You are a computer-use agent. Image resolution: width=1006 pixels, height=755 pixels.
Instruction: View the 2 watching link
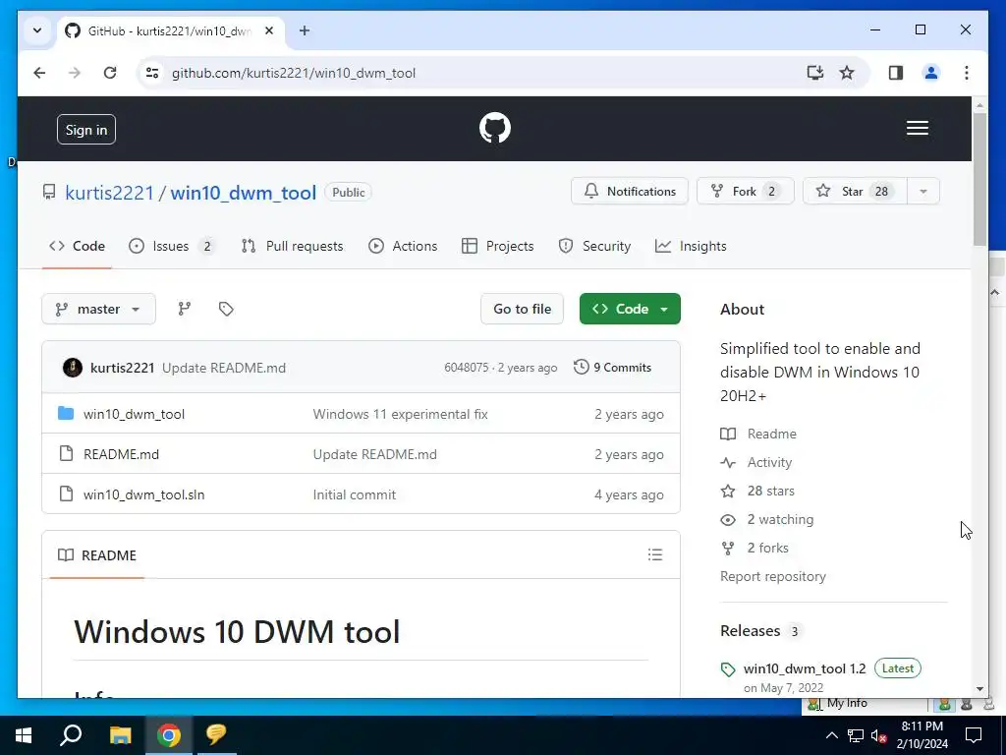pyautogui.click(x=767, y=519)
